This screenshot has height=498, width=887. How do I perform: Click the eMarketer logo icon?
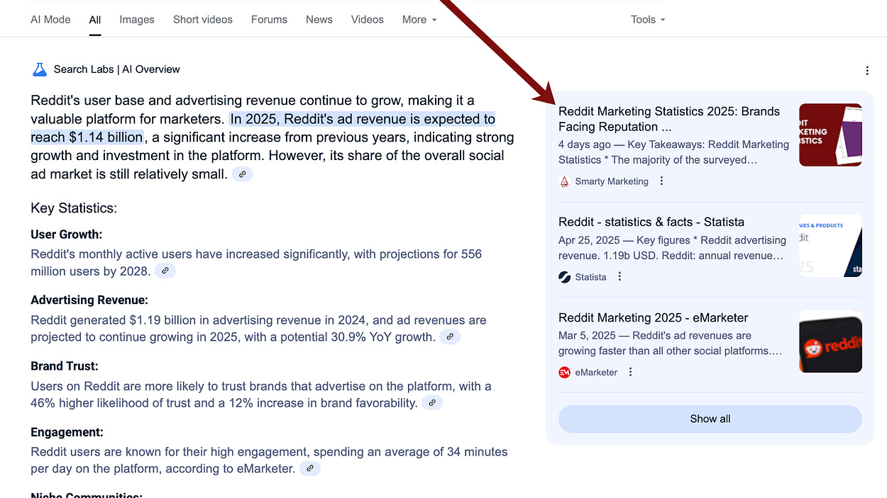pyautogui.click(x=564, y=373)
